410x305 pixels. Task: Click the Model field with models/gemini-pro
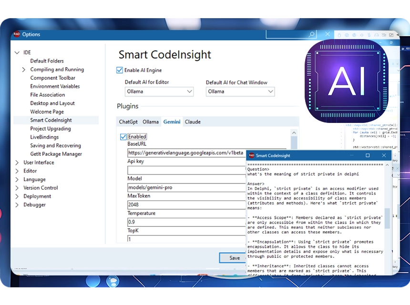(187, 187)
